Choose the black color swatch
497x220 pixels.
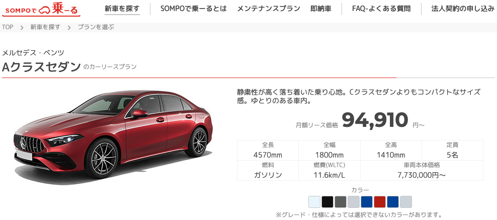click(x=327, y=201)
